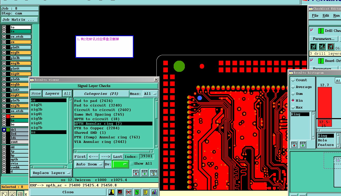Click the Index input field

pyautogui.click(x=147, y=157)
